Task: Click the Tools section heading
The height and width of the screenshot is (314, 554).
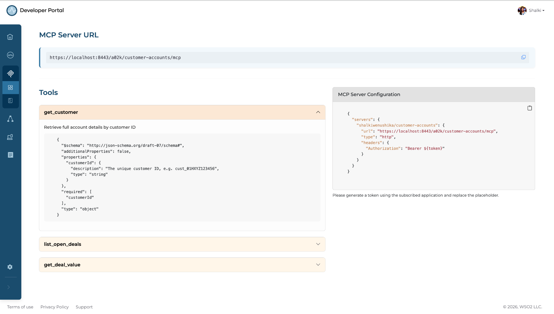Action: [x=48, y=92]
